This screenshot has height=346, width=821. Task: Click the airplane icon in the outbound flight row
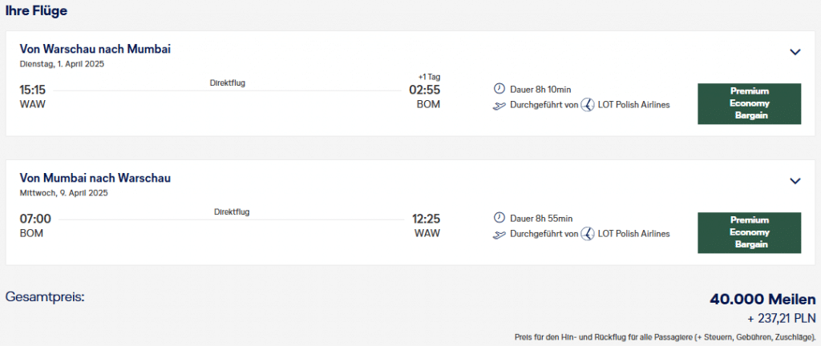(x=499, y=105)
